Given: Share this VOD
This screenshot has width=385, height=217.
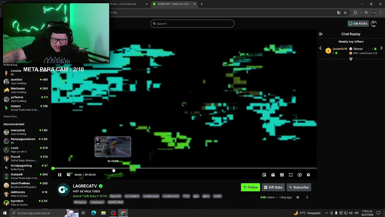Looking at the screenshot, I should tap(297, 197).
